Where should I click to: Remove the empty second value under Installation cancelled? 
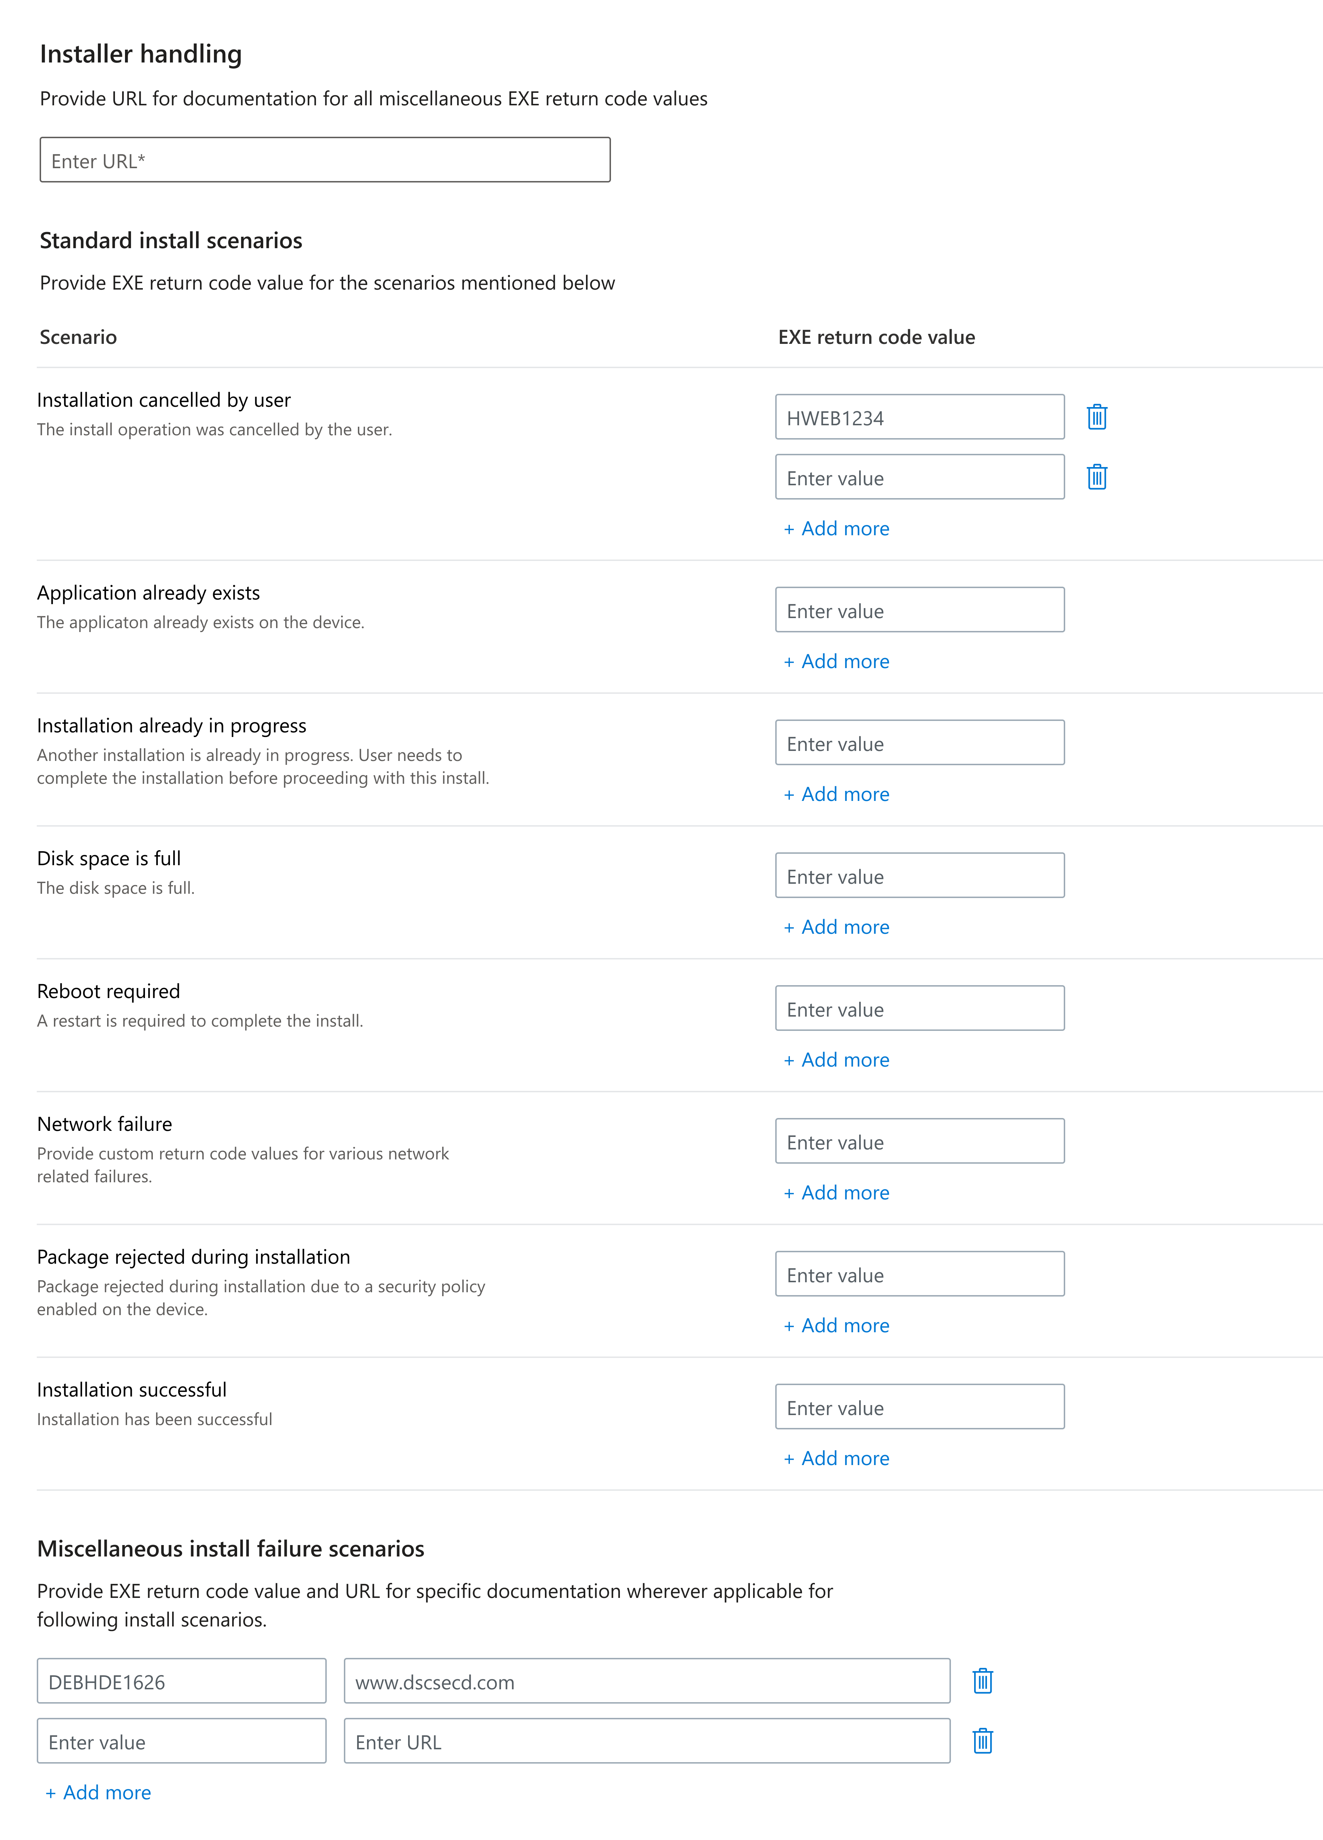1097,478
